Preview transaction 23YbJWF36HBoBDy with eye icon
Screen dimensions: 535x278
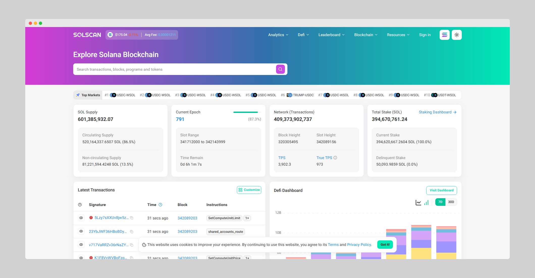[x=81, y=231]
